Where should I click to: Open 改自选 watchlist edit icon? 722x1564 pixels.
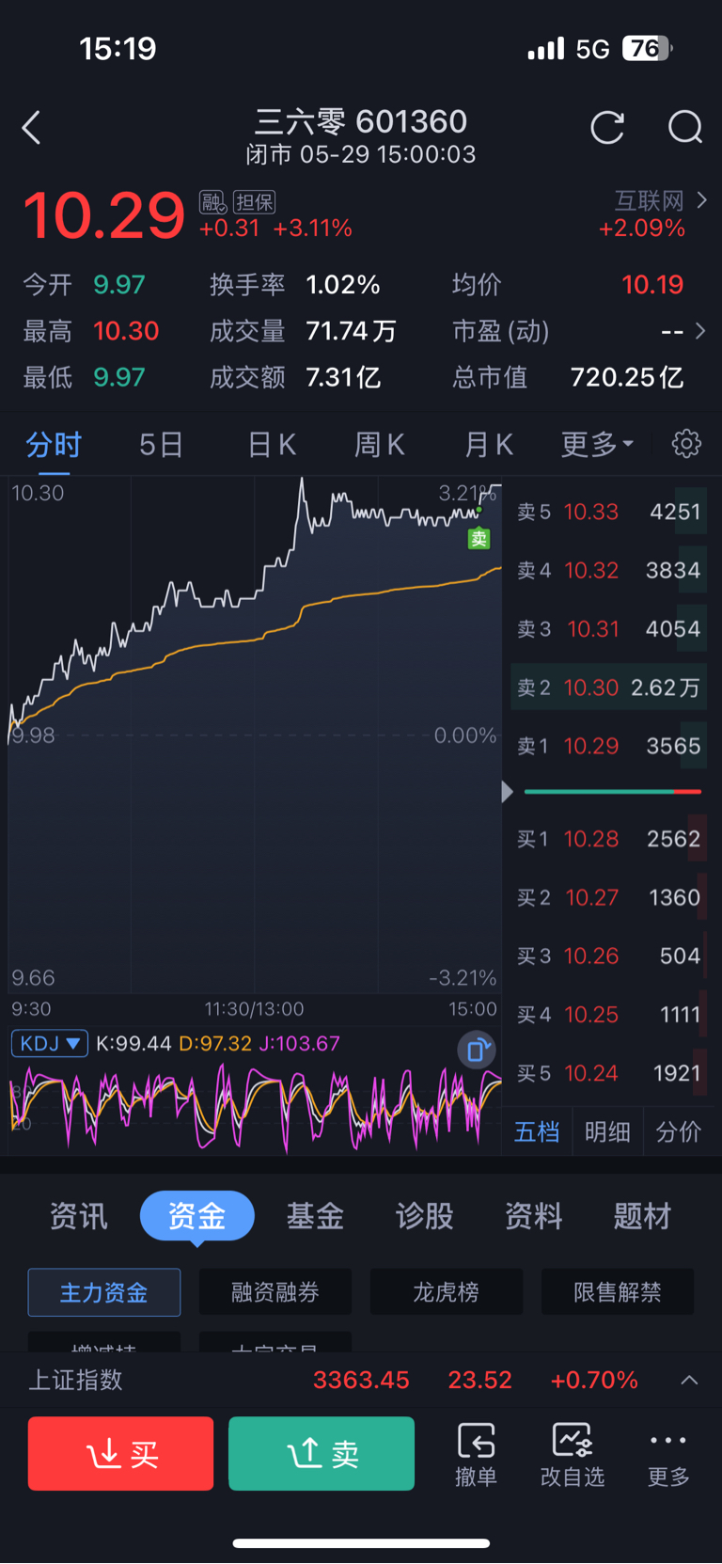click(573, 1454)
